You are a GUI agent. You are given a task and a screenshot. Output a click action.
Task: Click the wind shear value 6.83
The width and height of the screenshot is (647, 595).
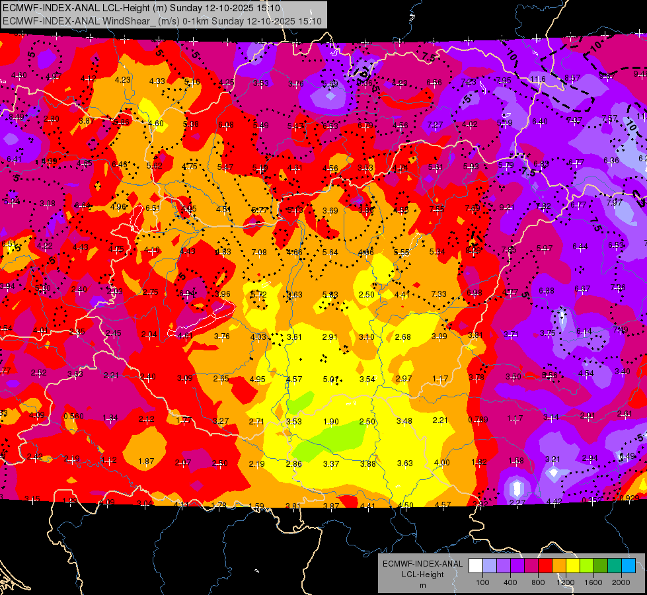(x=541, y=164)
